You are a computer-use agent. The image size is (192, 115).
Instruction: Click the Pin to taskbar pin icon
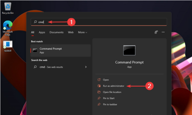point(99,104)
